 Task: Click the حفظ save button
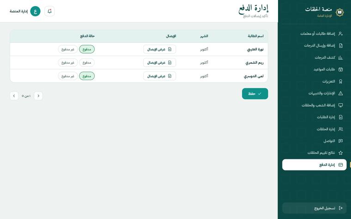(x=255, y=94)
